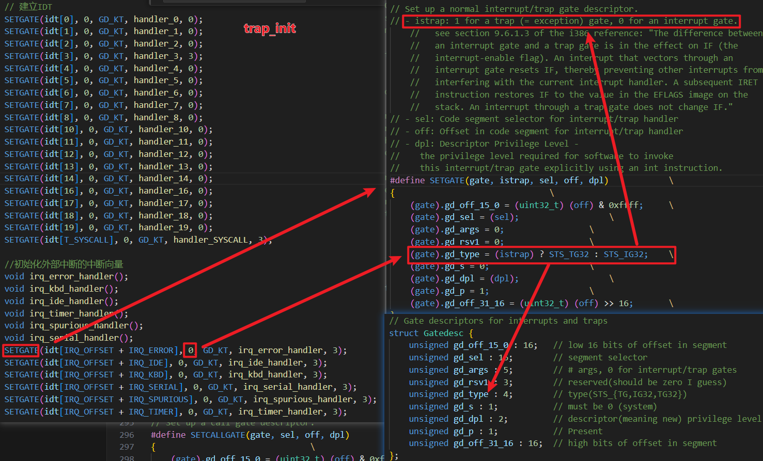Click line number 296 in the gutter
763x461 pixels.
[127, 435]
